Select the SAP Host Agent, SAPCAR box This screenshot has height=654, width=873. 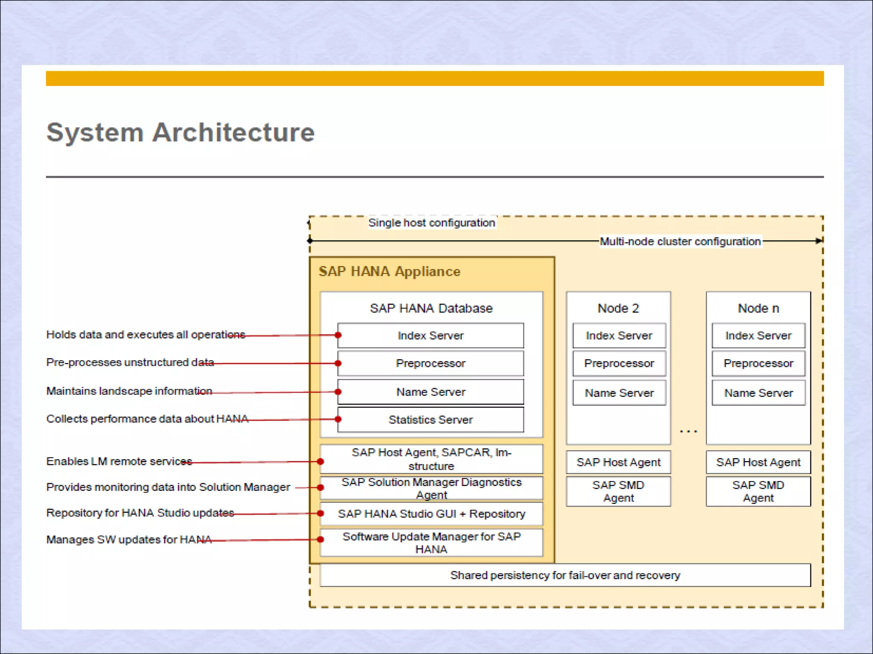pyautogui.click(x=431, y=459)
